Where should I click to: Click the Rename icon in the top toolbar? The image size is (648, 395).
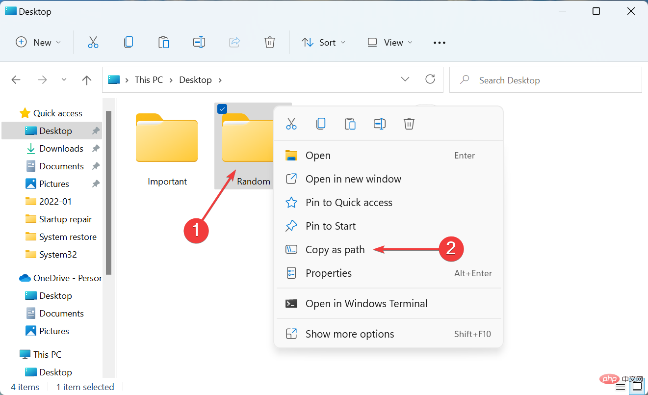[199, 42]
